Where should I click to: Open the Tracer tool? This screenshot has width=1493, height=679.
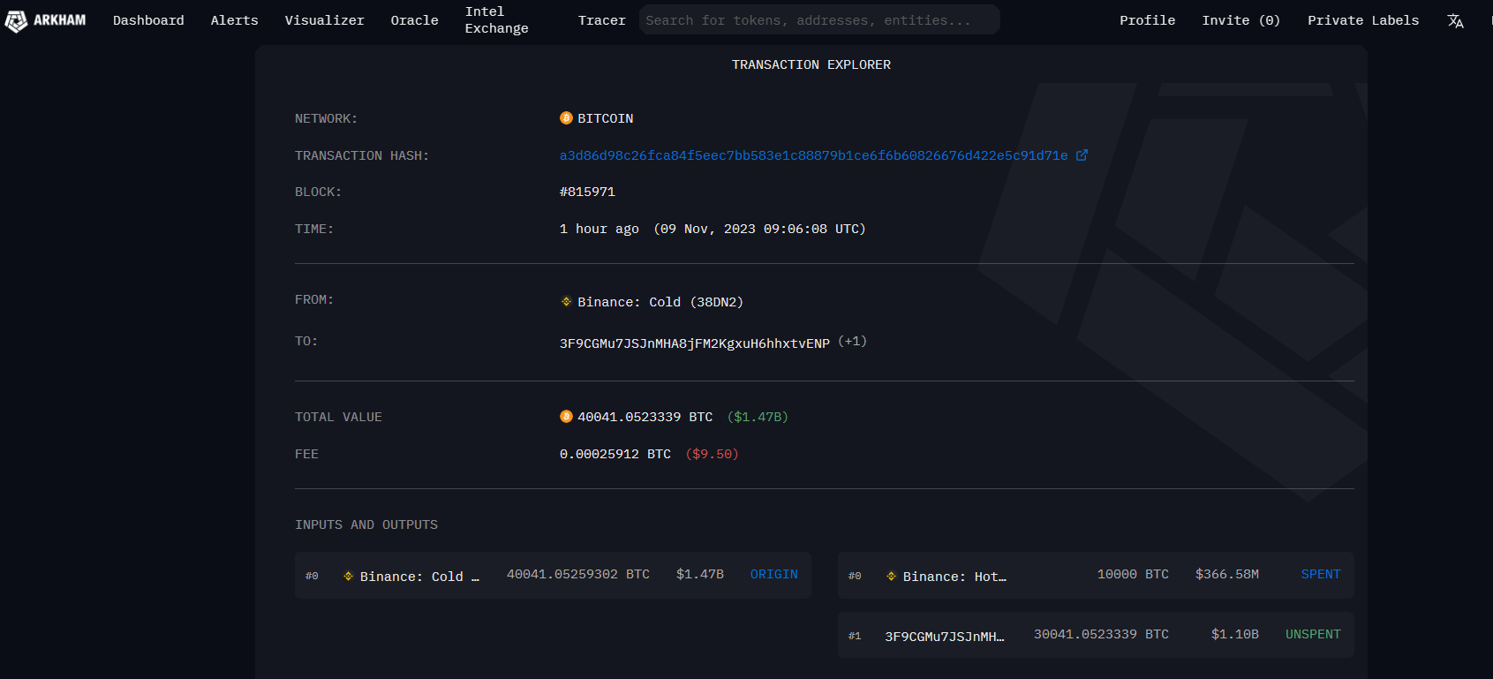click(601, 20)
